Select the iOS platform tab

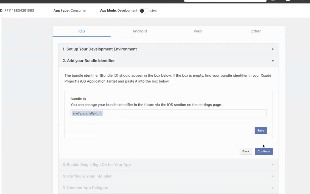coord(82,31)
